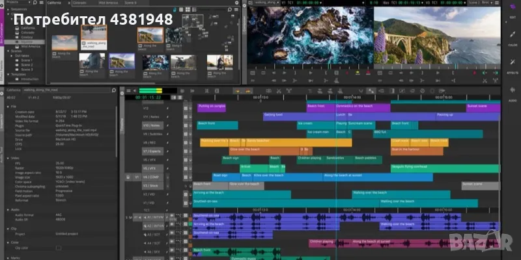The height and width of the screenshot is (260, 521).
Task: Toggle the V4 / COMP track button
Action: tap(151, 176)
